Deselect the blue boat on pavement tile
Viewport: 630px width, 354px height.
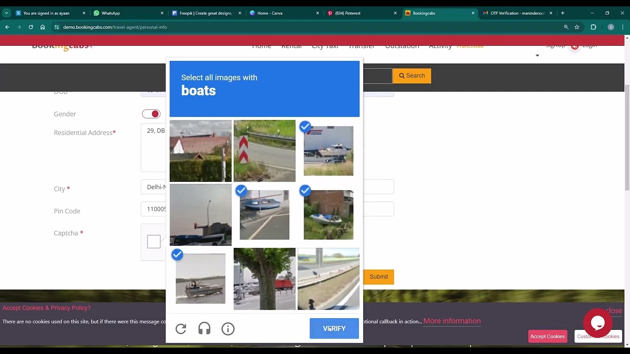click(264, 215)
